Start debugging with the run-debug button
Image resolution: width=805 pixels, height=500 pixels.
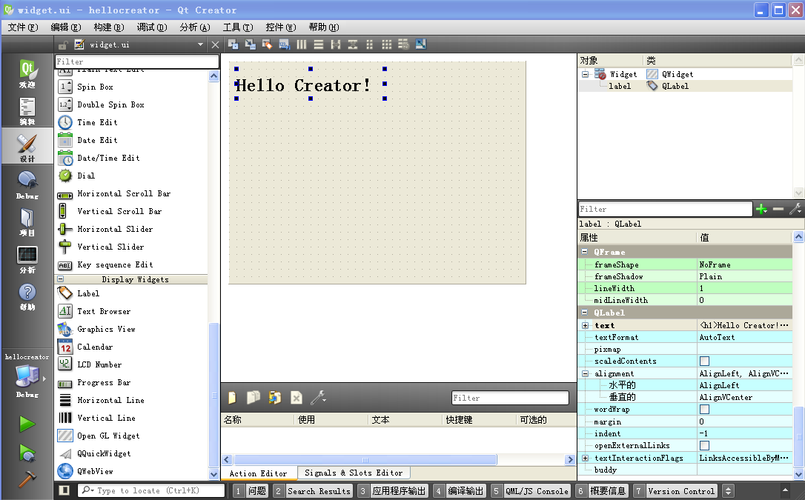(27, 453)
